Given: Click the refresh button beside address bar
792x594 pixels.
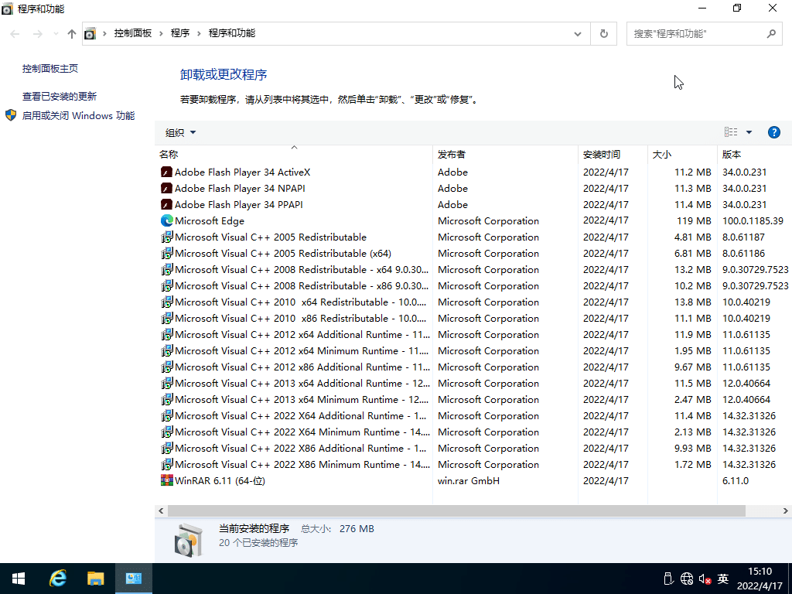Looking at the screenshot, I should point(603,33).
